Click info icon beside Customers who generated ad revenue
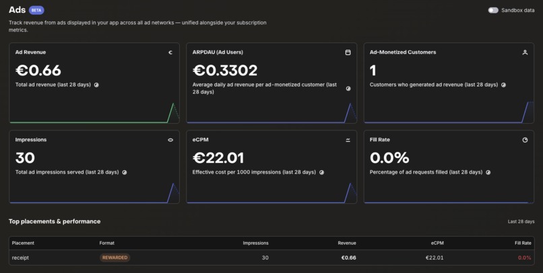The width and height of the screenshot is (543, 273). [503, 85]
